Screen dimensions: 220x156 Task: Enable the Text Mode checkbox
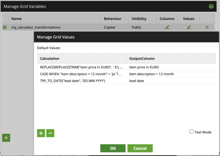coord(191,132)
